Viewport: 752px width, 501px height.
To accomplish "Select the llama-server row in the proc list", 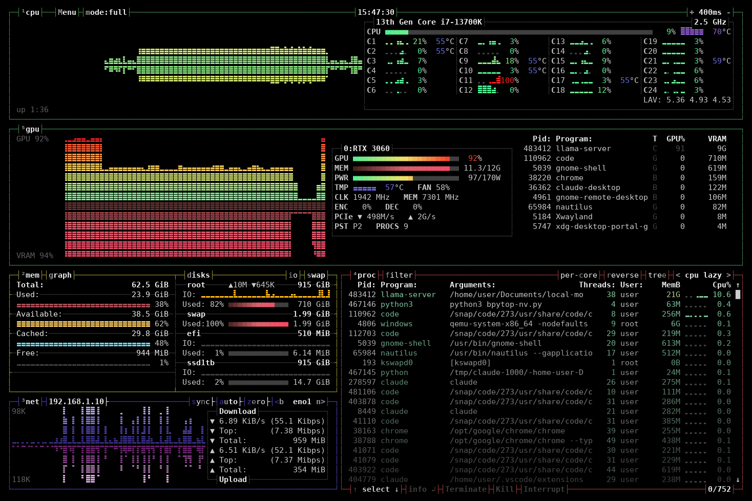I will [539, 295].
